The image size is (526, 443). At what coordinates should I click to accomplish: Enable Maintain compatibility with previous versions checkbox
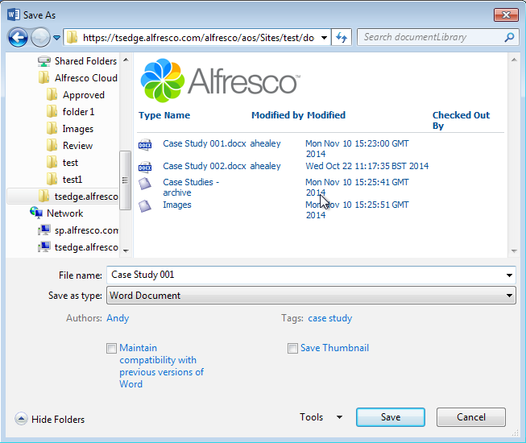[111, 349]
